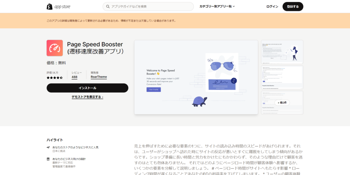Screen dimensions: 350x175
Task: Open the second side screenshot thumbnail
Action: (282, 77)
